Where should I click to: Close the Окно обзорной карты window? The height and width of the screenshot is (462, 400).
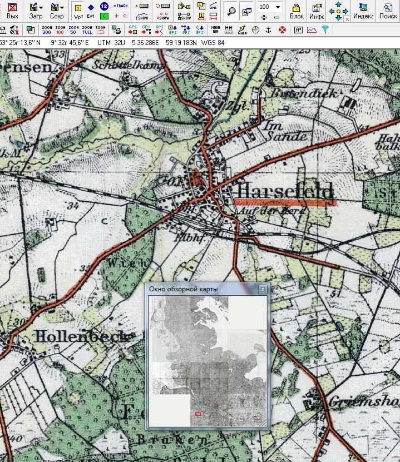(263, 289)
